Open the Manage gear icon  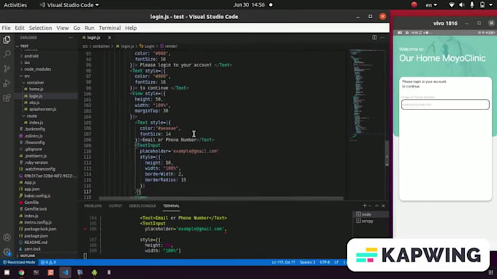7,252
